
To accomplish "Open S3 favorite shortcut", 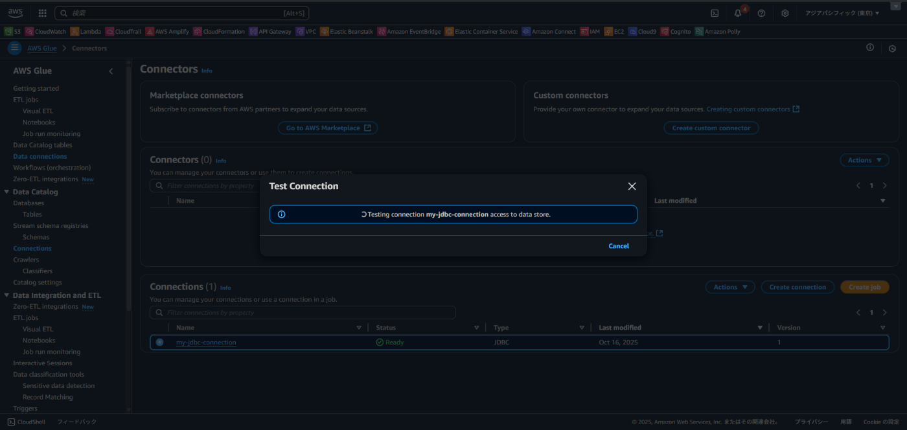I will tap(13, 31).
